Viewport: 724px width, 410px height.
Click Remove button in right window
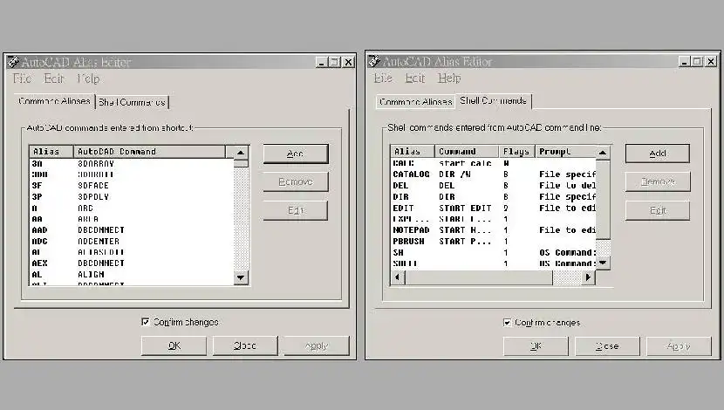point(658,182)
